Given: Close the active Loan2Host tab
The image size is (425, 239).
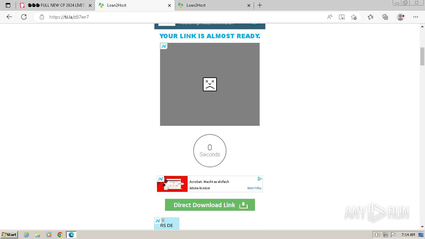Looking at the screenshot, I should click(x=169, y=5).
